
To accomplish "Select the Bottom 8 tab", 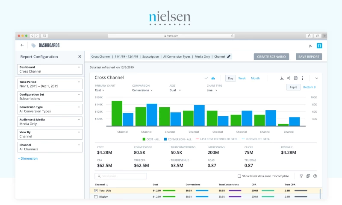I will tap(309, 87).
